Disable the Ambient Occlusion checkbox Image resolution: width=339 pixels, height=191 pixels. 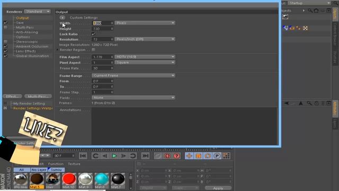6,46
